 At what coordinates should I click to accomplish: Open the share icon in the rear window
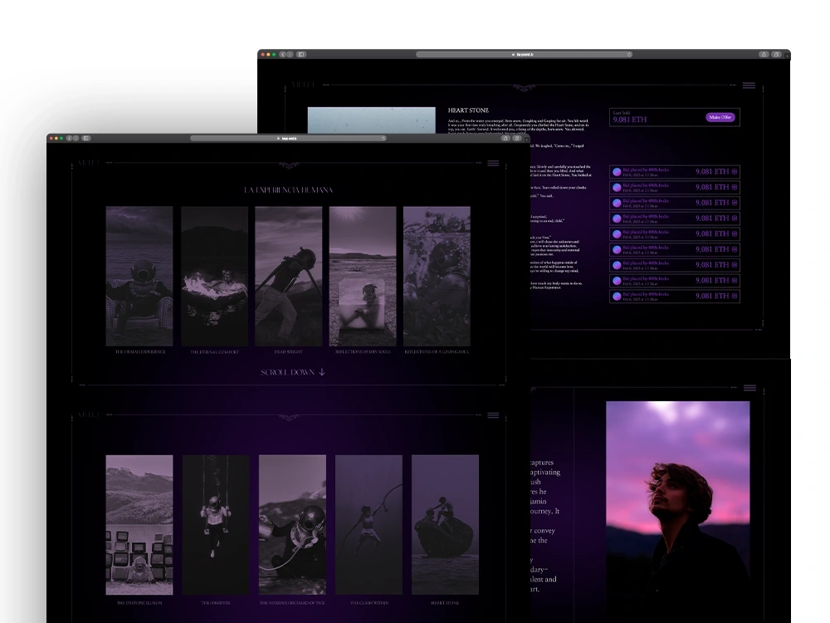tap(764, 55)
